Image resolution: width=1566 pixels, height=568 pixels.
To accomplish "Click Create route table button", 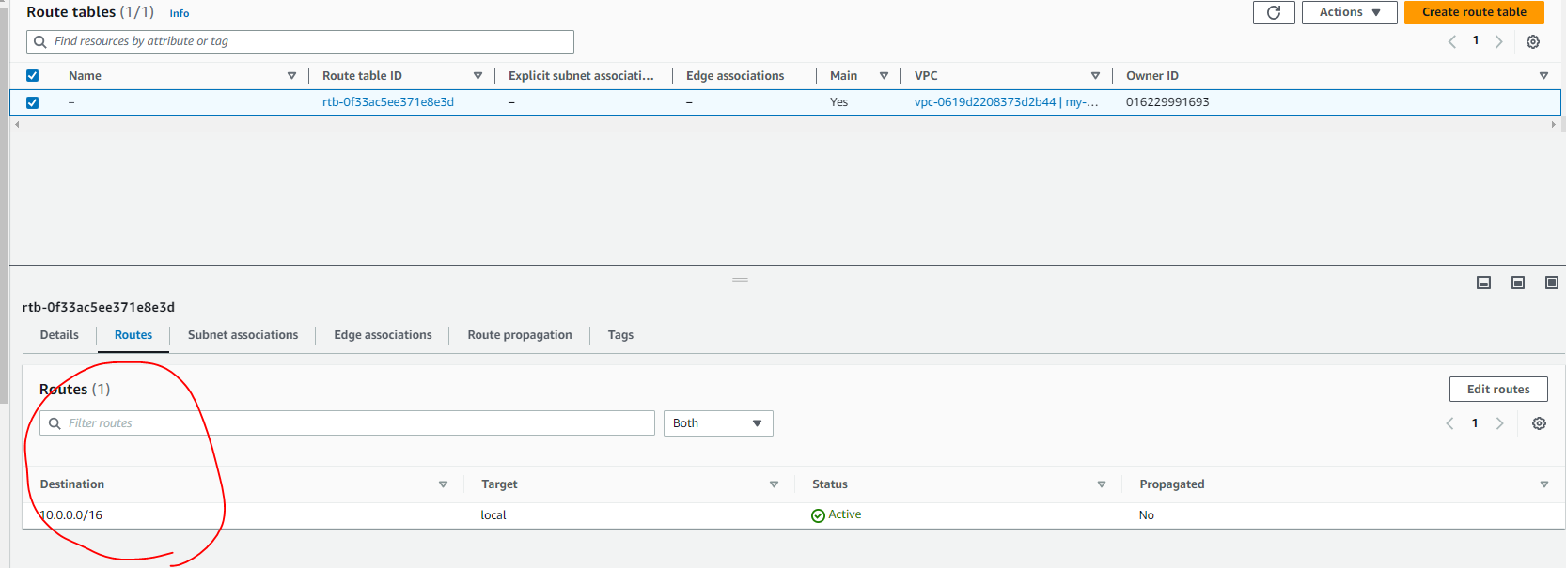I will click(1474, 12).
